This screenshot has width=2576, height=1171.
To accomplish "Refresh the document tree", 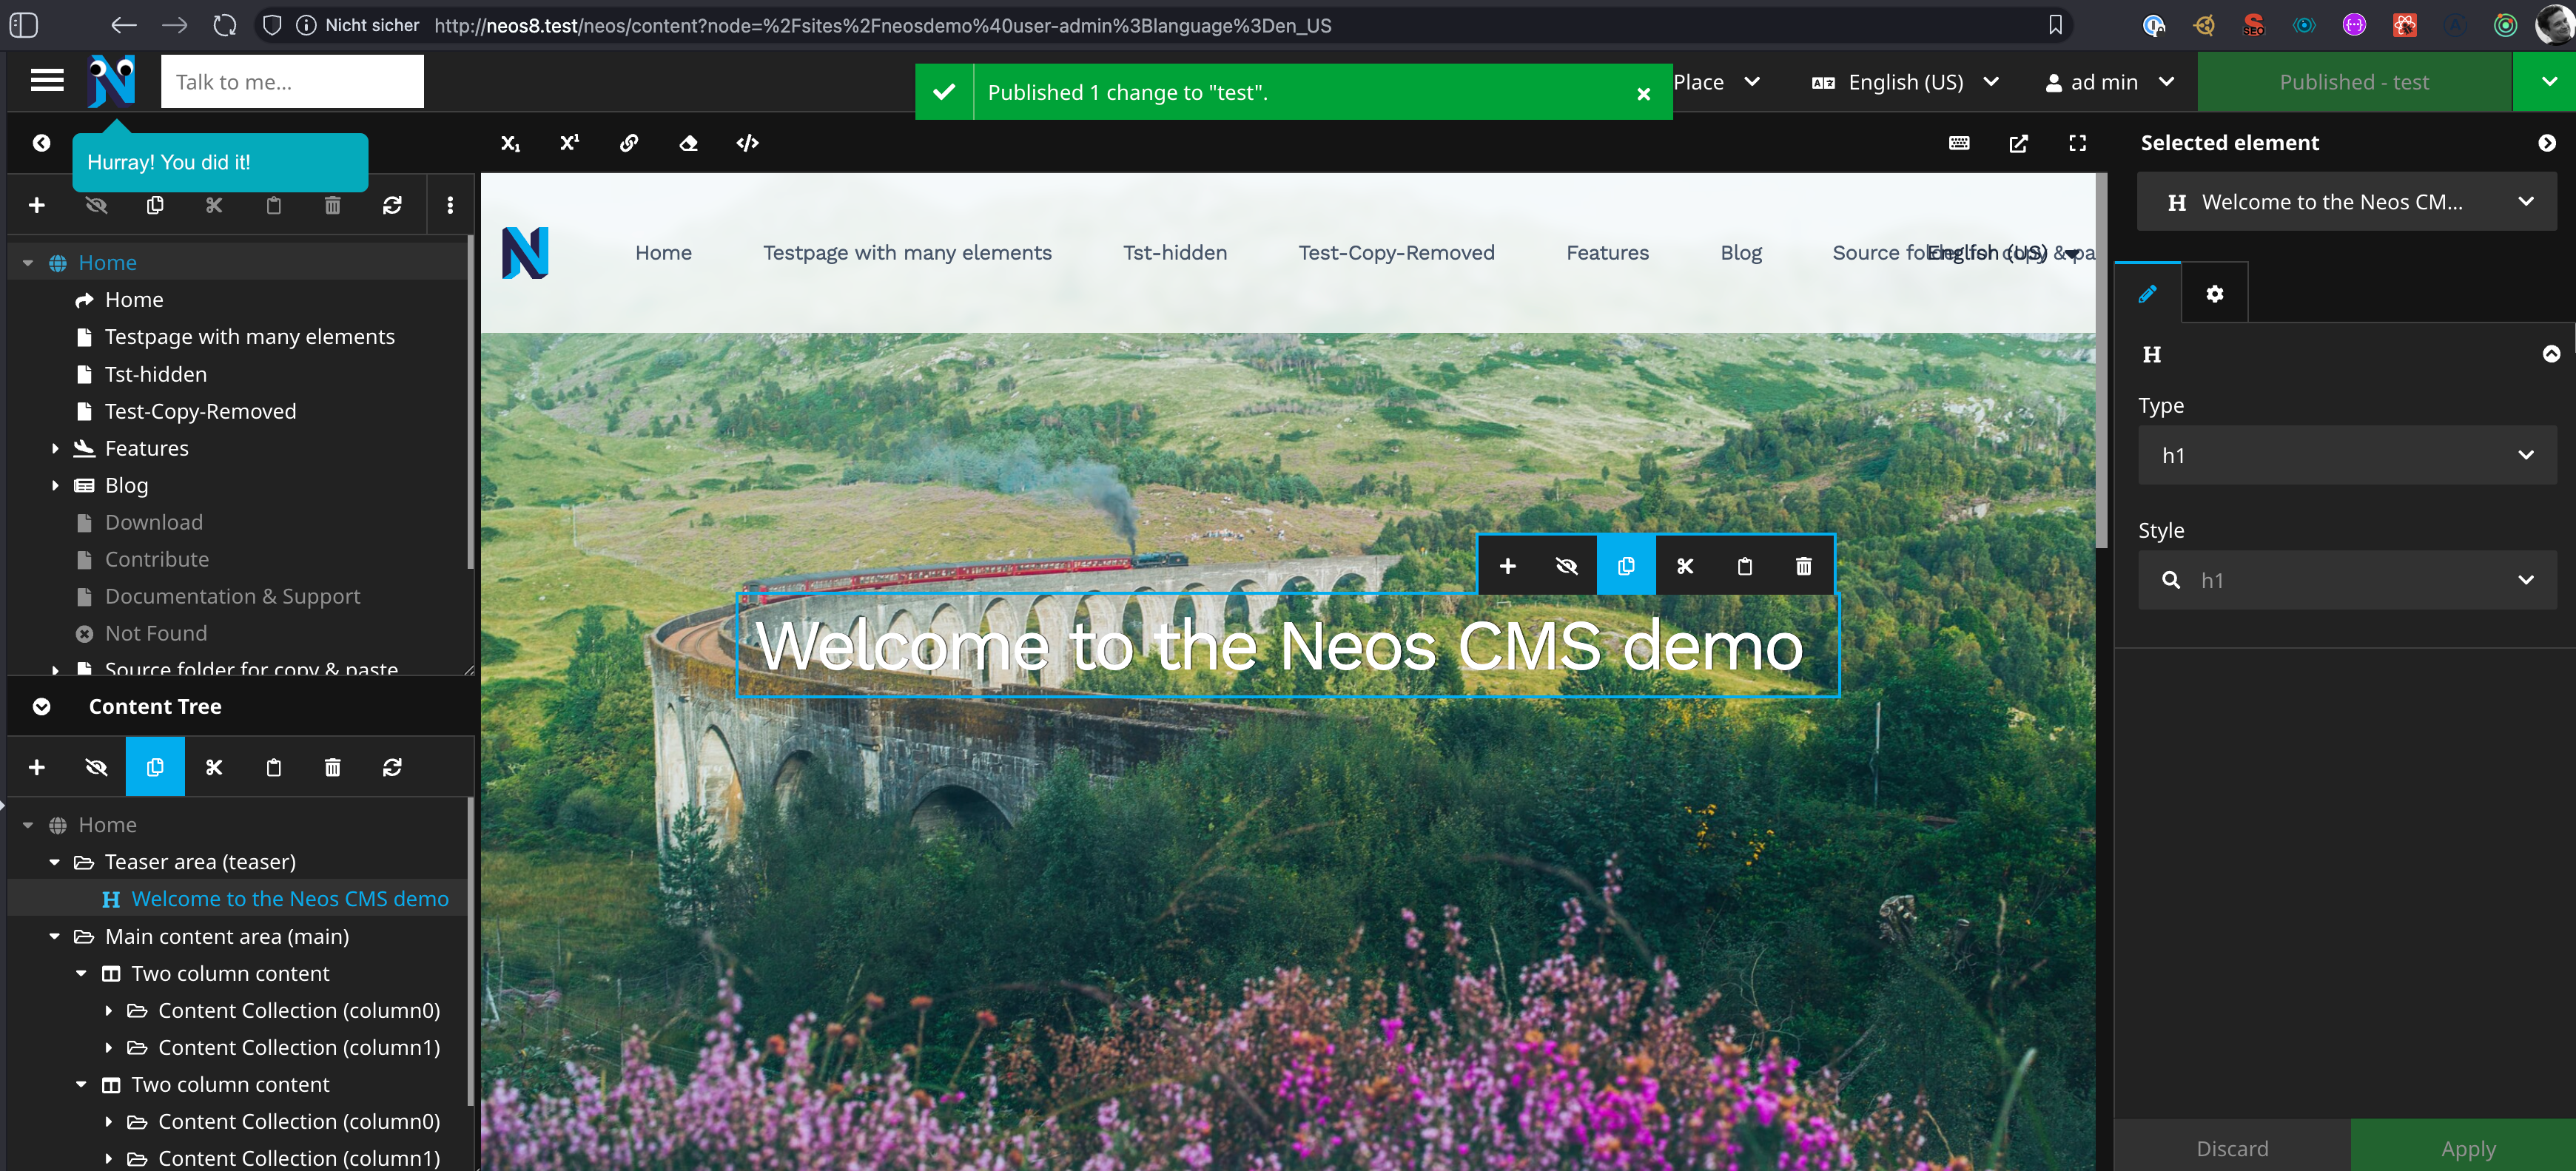I will click(392, 205).
